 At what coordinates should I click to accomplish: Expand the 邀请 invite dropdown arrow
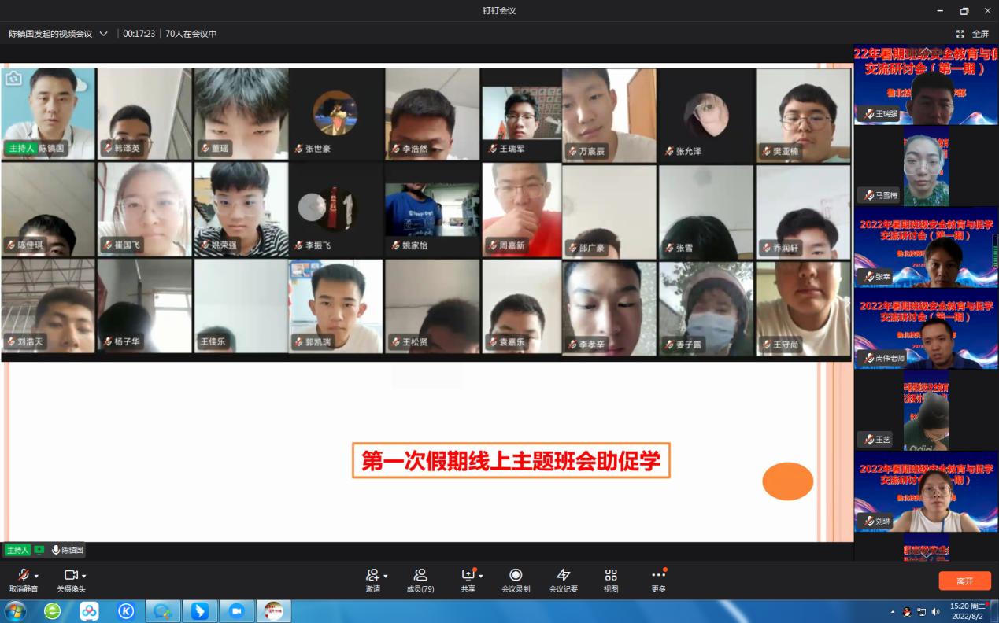pos(385,576)
